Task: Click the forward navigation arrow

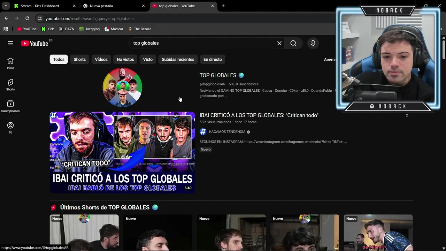Action: click(x=17, y=18)
